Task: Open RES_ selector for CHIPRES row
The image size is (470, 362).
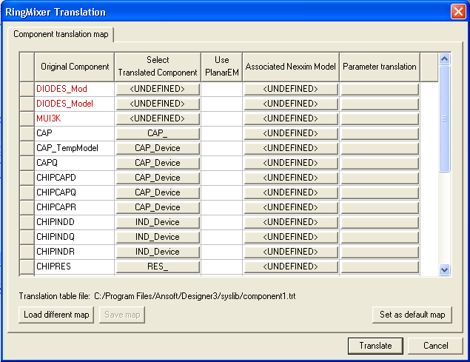Action: pyautogui.click(x=157, y=267)
